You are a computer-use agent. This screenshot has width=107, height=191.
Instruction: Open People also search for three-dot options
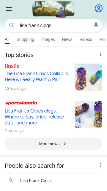(100, 165)
